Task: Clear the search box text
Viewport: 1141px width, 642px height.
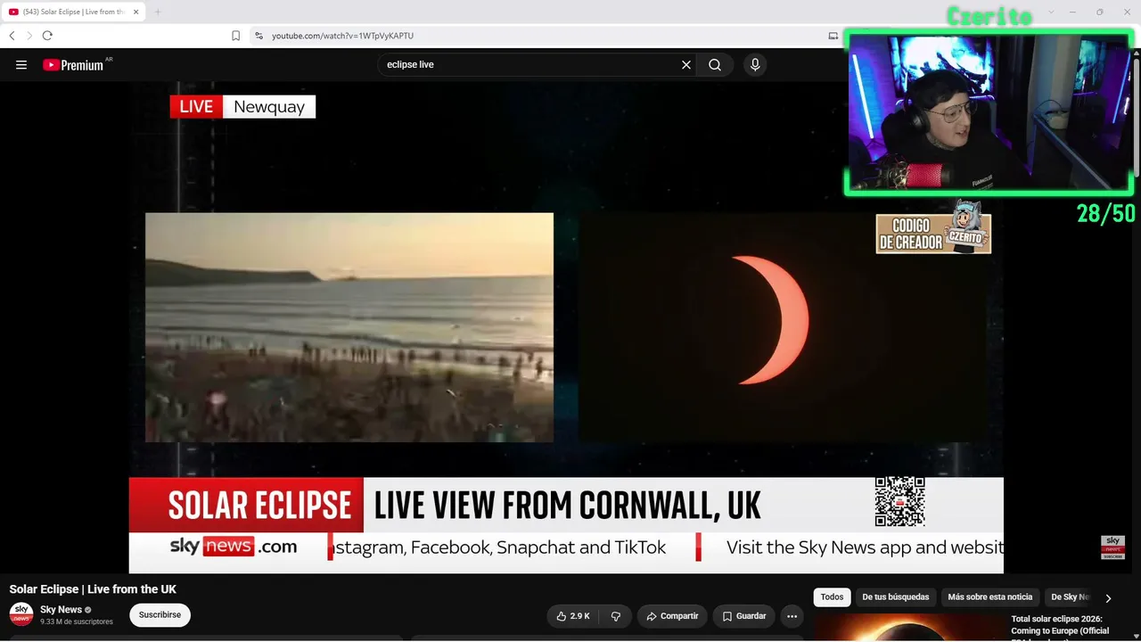Action: point(686,65)
